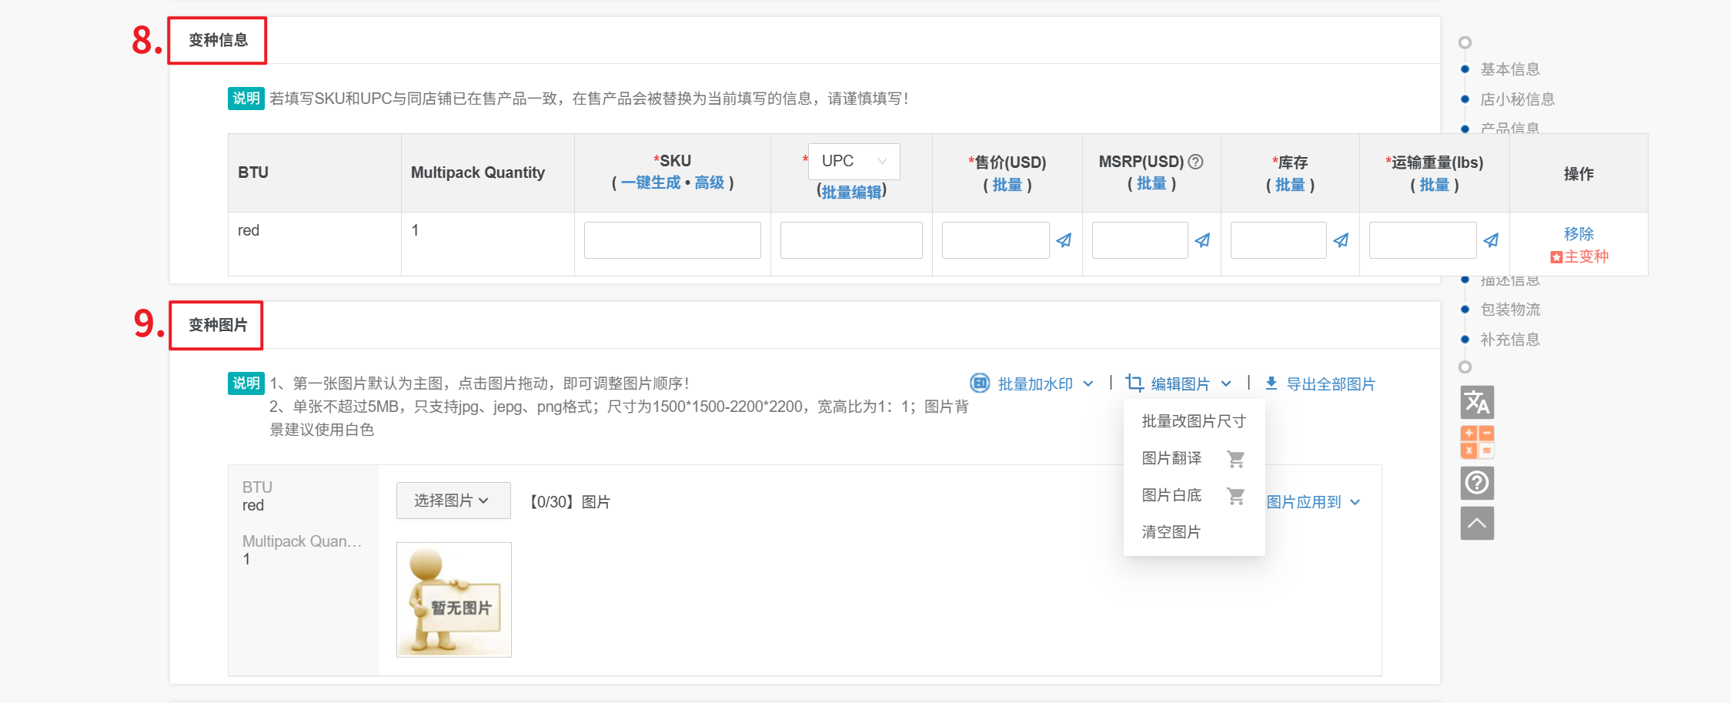The width and height of the screenshot is (1731, 703).
Task: Expand the 批量加水印 dropdown
Action: 1032,383
